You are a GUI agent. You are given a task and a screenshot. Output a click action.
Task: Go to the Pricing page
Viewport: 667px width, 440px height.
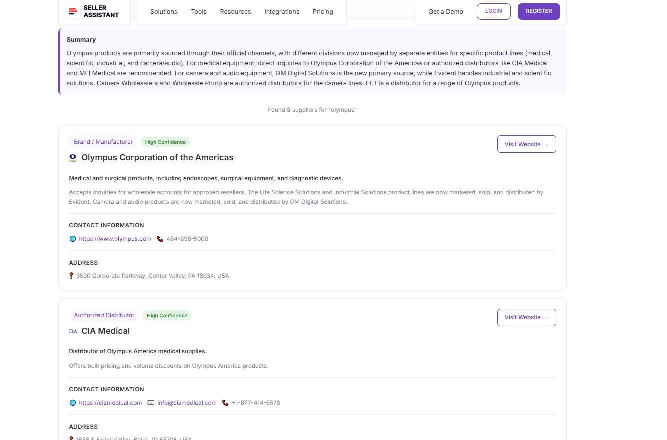[x=323, y=12]
